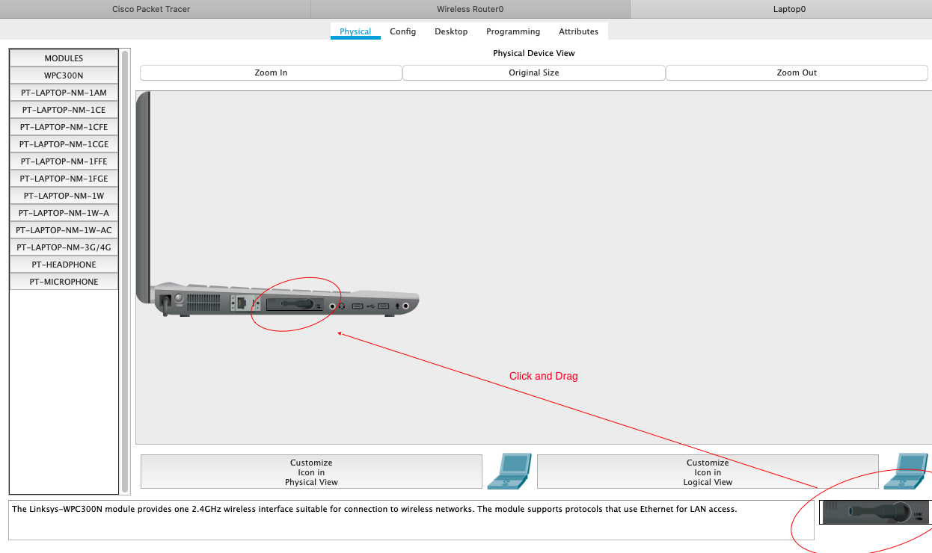
Task: Click the Linksys-WPC300N module description text
Action: click(374, 509)
